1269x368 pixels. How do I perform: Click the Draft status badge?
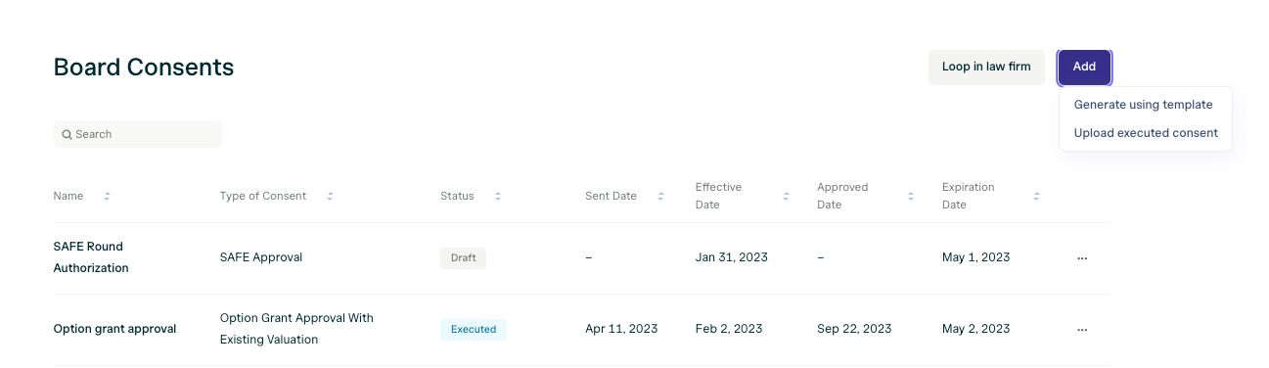tap(463, 258)
